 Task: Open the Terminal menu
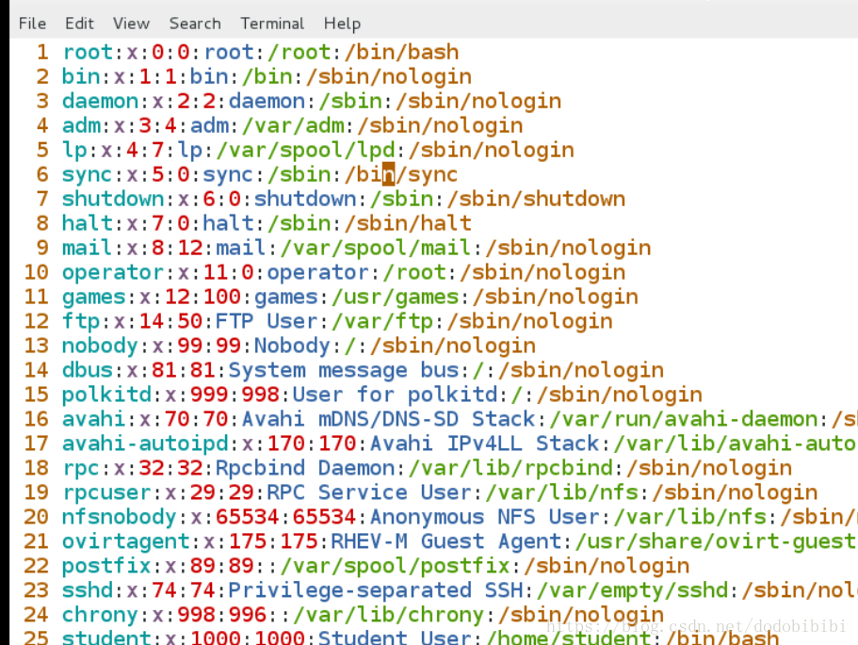272,24
